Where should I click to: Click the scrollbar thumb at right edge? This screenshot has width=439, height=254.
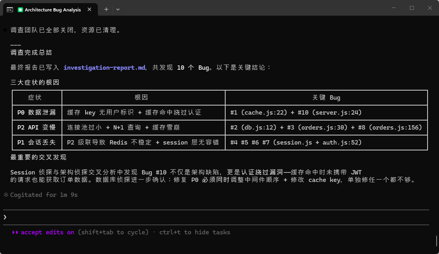click(x=437, y=241)
